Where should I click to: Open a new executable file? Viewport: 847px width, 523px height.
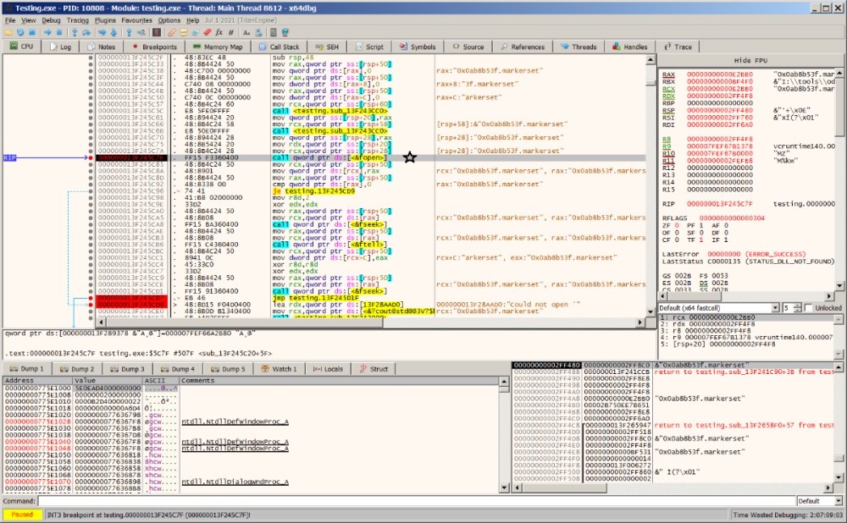[x=8, y=31]
